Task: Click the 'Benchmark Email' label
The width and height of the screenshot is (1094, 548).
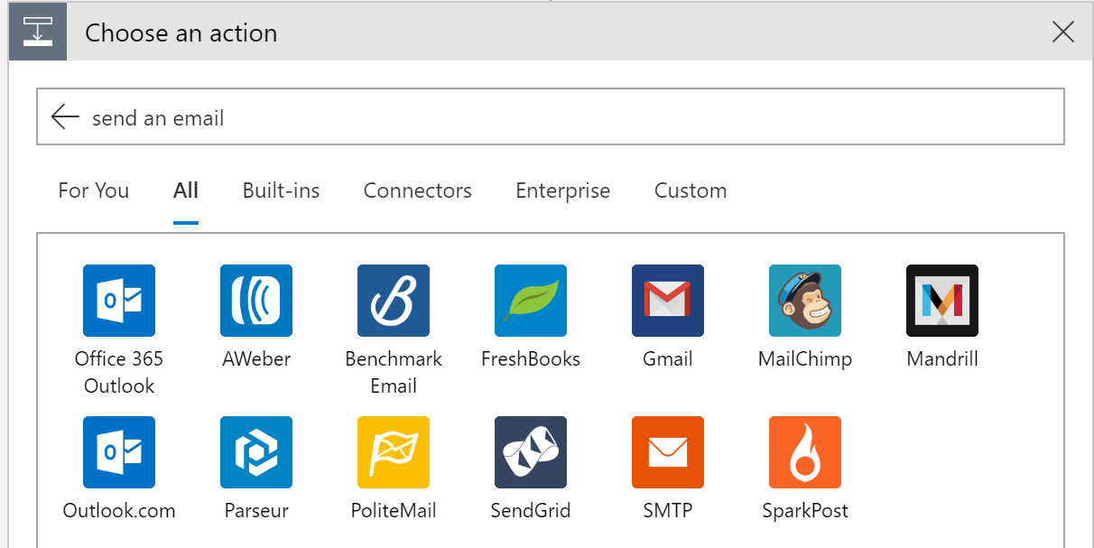Action: click(394, 372)
